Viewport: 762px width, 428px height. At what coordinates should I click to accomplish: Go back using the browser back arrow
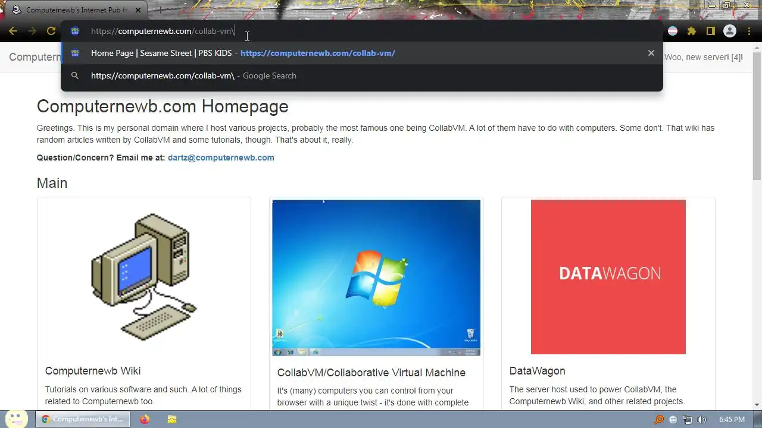point(13,31)
